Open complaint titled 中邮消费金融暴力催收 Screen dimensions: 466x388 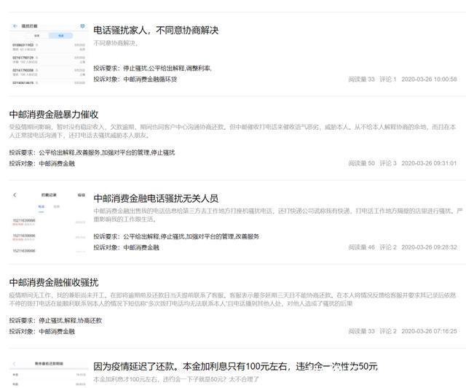tap(54, 115)
